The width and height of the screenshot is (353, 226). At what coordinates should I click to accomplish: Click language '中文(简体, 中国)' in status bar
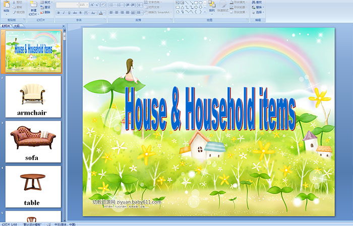pos(65,224)
